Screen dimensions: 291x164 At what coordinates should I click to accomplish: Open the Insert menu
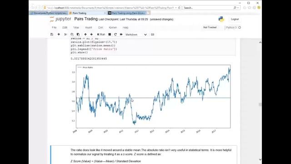(89, 27)
